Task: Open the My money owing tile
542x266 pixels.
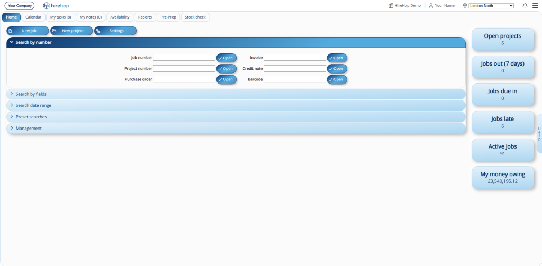Action: 503,177
